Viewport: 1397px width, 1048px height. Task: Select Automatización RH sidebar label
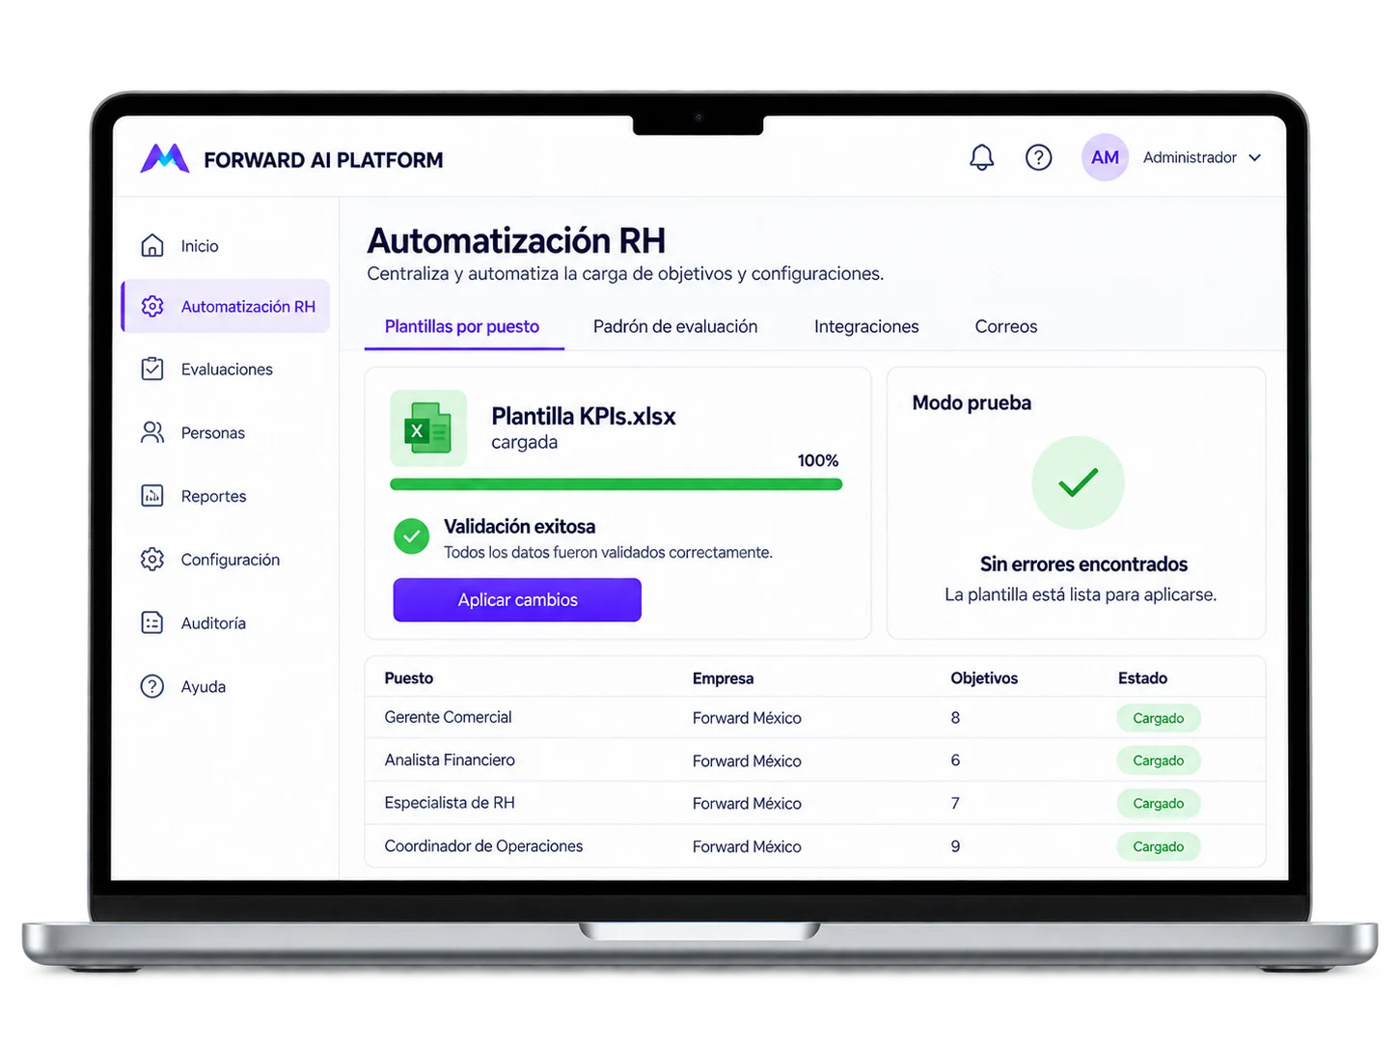click(x=248, y=307)
